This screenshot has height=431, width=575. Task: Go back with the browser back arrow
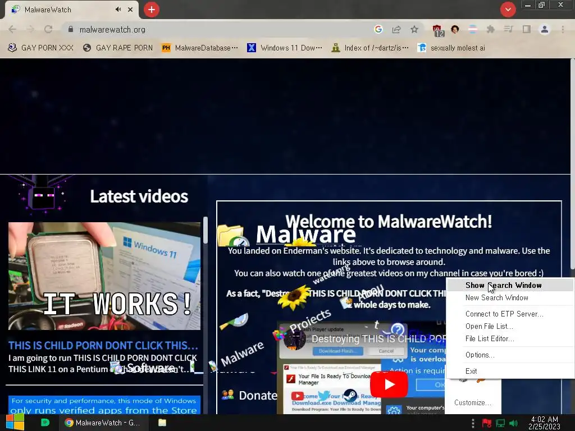pyautogui.click(x=12, y=29)
